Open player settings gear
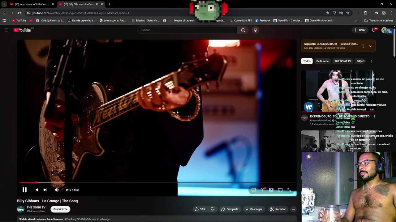 [263, 190]
